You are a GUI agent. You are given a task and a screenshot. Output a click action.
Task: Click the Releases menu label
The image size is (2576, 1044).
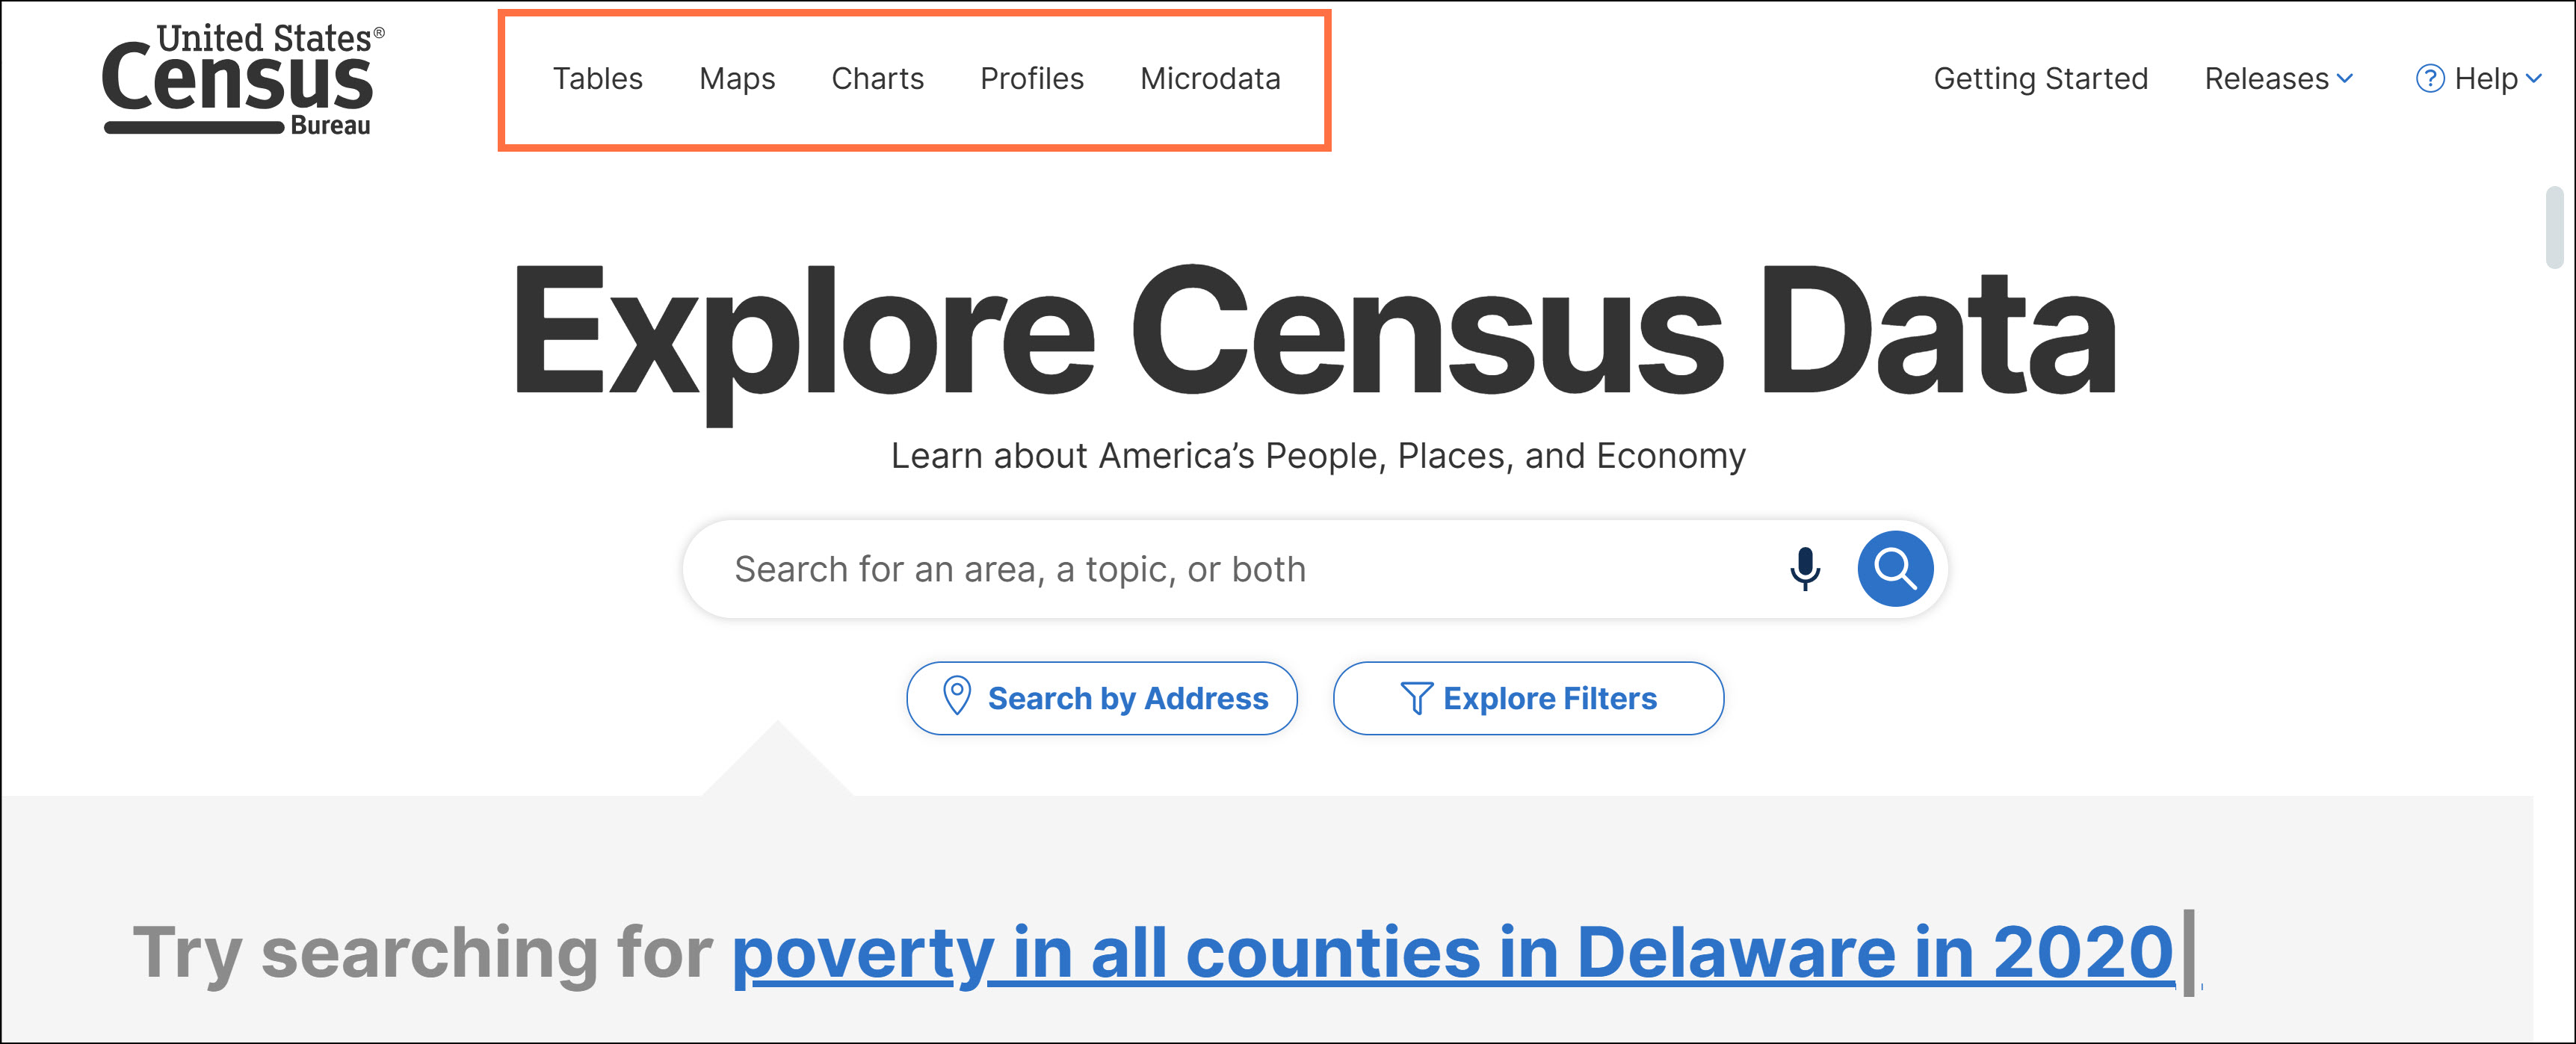point(2266,78)
